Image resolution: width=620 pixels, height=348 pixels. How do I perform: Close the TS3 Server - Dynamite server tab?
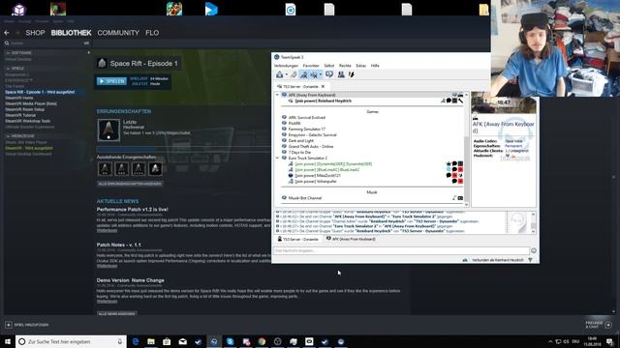323,86
